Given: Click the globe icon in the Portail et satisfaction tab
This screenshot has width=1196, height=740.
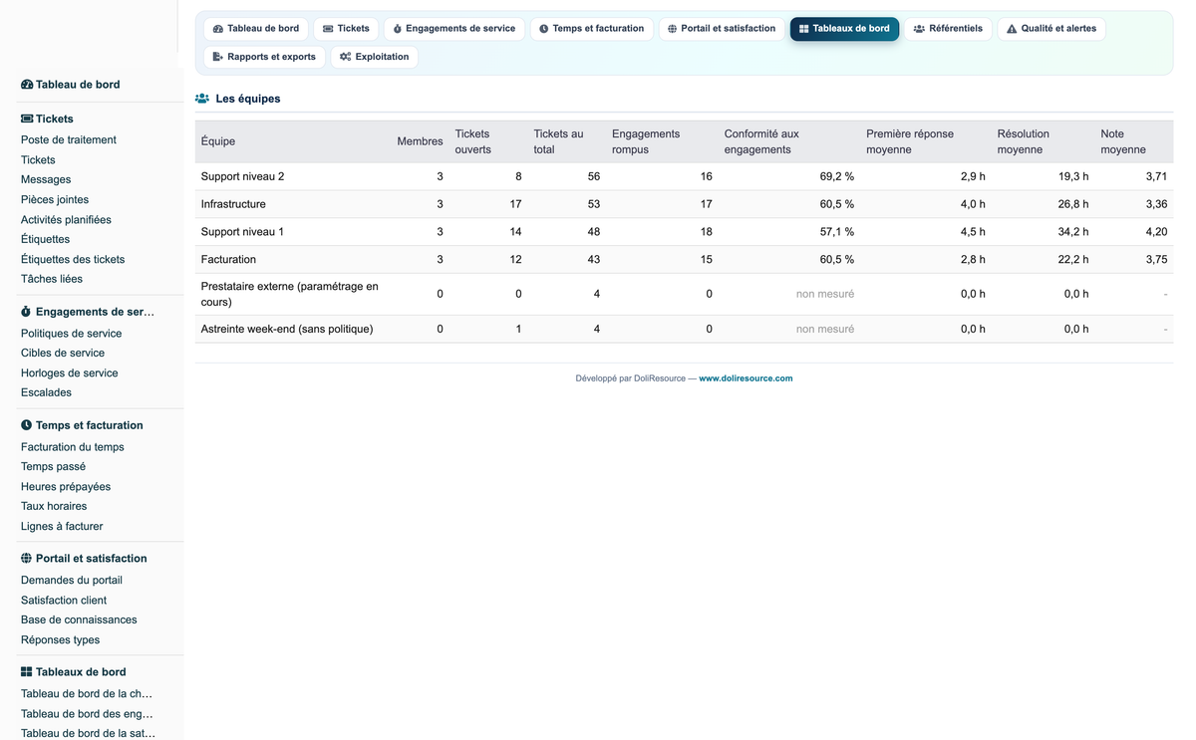Looking at the screenshot, I should tap(673, 29).
